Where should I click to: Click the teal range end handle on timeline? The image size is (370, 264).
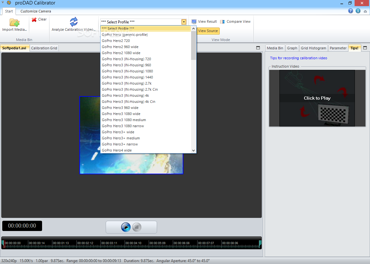[260, 244]
